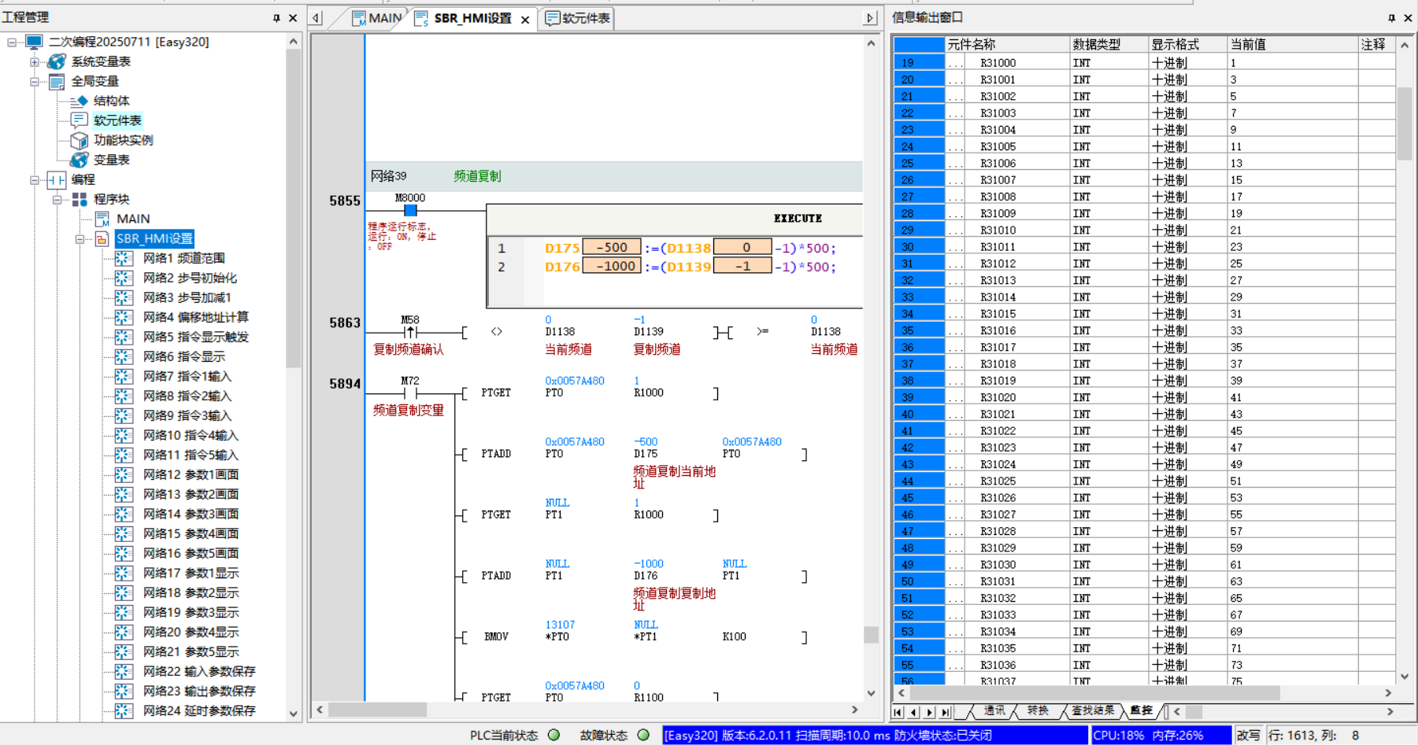
Task: Click the 网络4 偏移地址计算 network icon
Action: pos(124,317)
